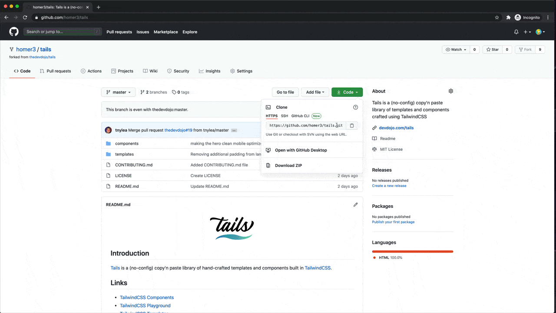This screenshot has height=313, width=556.
Task: View the 0 tags link
Action: pos(181,92)
